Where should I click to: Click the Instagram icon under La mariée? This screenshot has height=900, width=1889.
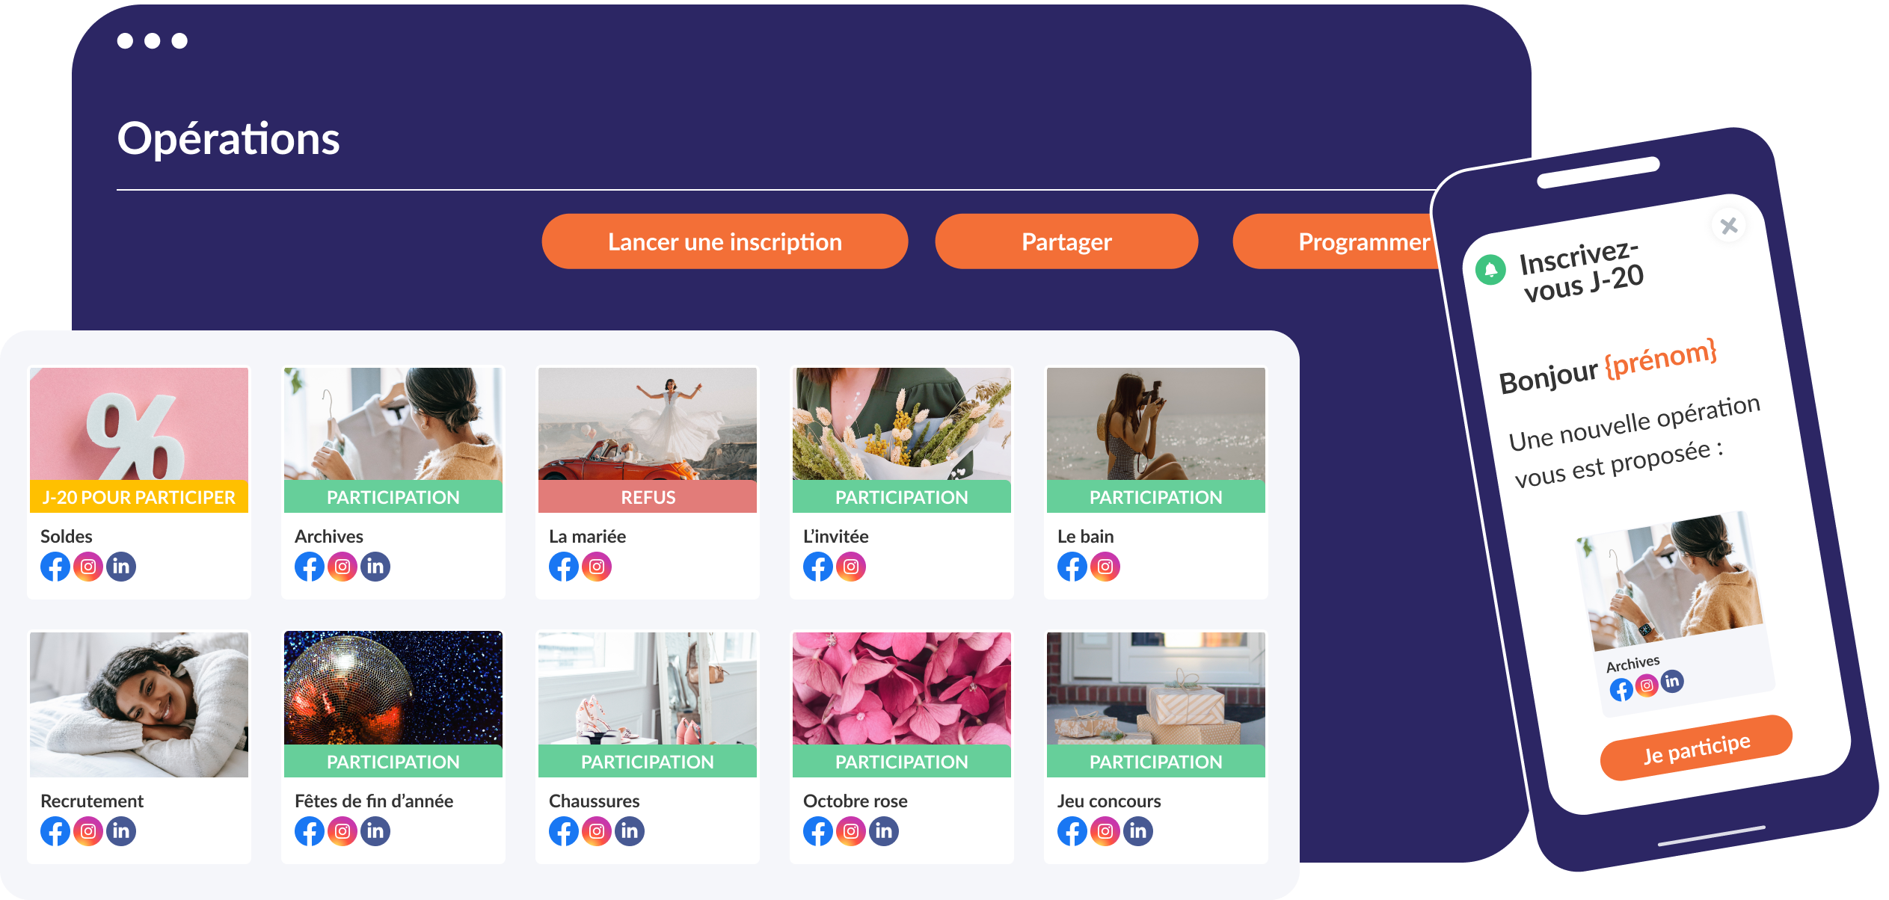(x=597, y=567)
